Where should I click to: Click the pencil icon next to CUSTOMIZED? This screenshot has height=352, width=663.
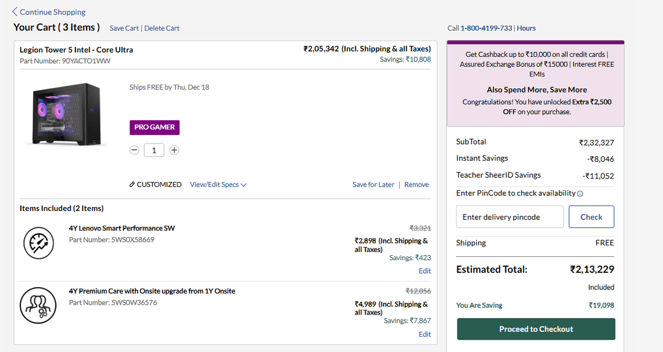[132, 185]
